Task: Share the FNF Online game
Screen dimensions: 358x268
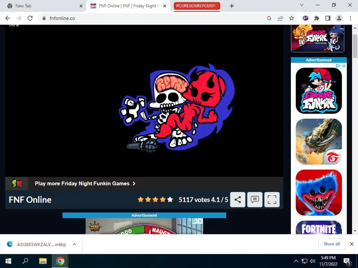Action: [238, 200]
